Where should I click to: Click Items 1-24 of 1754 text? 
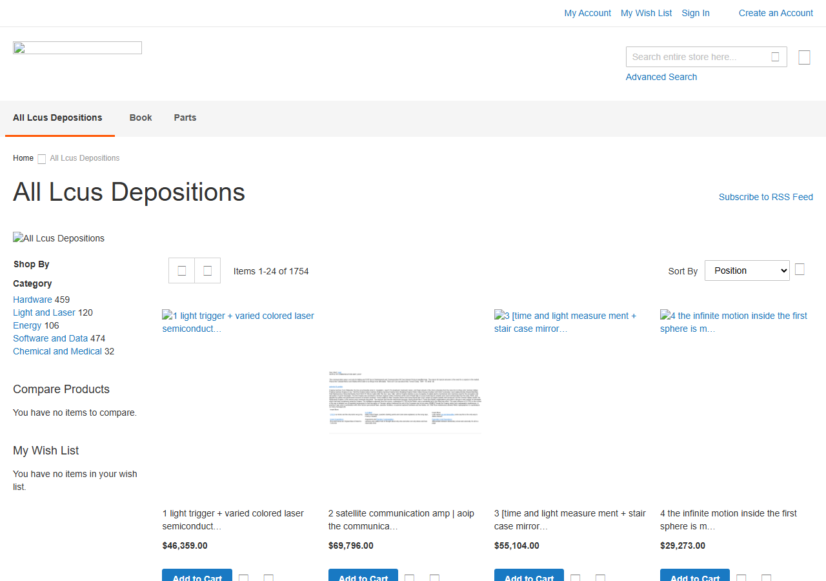click(x=271, y=271)
